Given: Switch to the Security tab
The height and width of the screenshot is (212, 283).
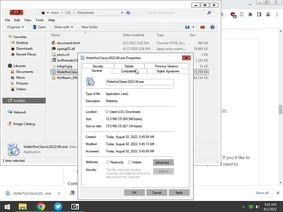Looking at the screenshot, I should (98, 66).
